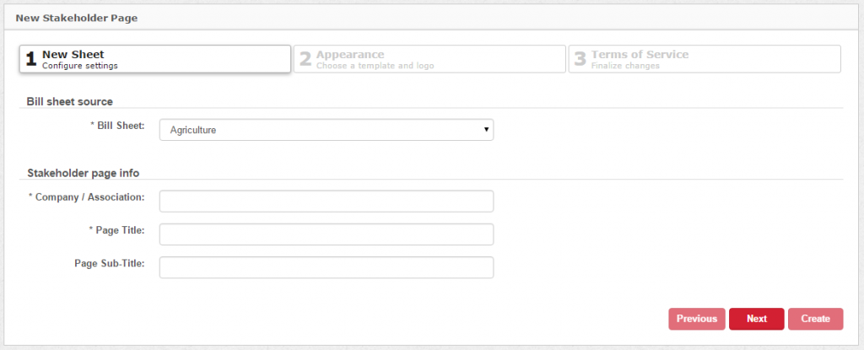Click the "* Bill Sheet:" label
The image size is (864, 350).
(116, 126)
